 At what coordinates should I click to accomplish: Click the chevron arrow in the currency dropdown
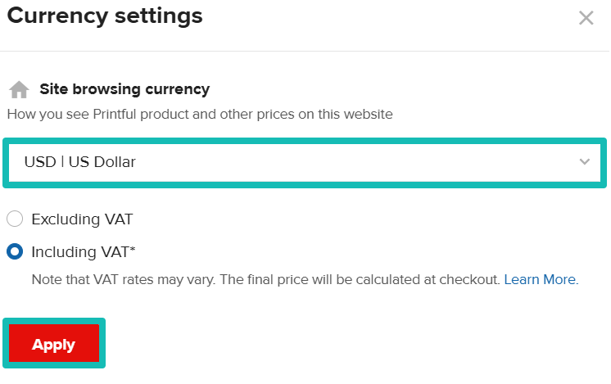point(584,162)
